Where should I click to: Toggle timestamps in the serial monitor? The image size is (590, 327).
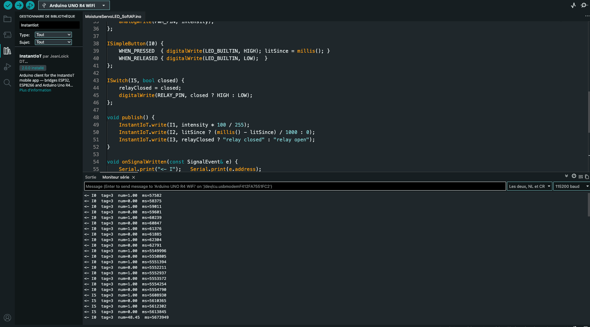pyautogui.click(x=574, y=176)
